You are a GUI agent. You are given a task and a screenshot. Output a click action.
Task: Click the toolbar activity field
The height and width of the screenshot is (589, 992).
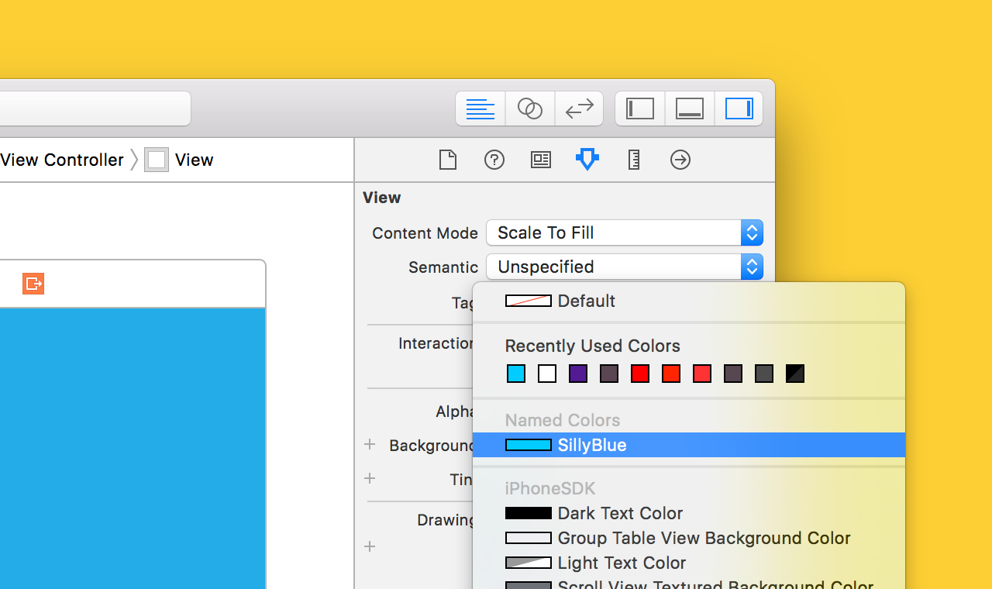pyautogui.click(x=95, y=108)
